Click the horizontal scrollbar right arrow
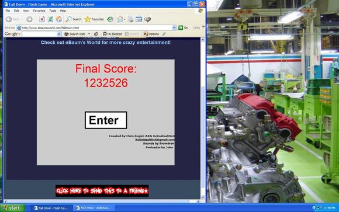The width and height of the screenshot is (339, 212). [198, 201]
